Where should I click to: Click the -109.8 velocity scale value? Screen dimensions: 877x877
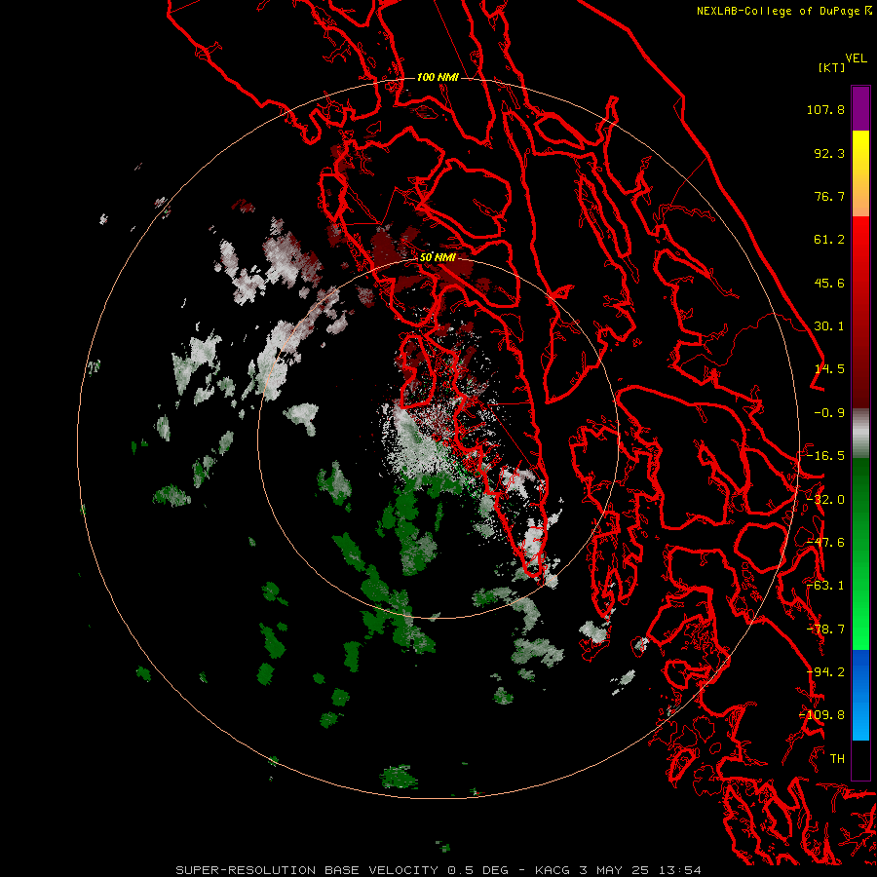(x=822, y=715)
